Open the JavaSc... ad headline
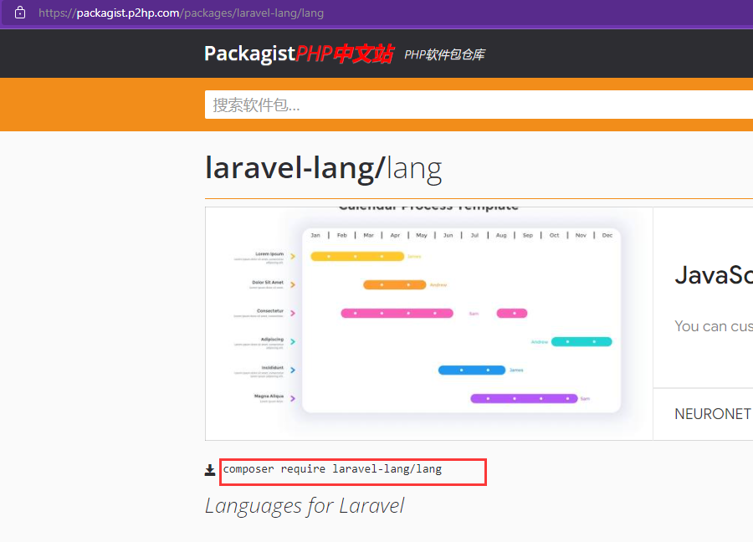753x542 pixels. pyautogui.click(x=714, y=275)
